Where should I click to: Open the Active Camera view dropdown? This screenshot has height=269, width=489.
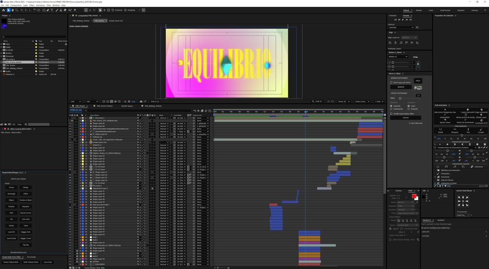click(x=362, y=101)
